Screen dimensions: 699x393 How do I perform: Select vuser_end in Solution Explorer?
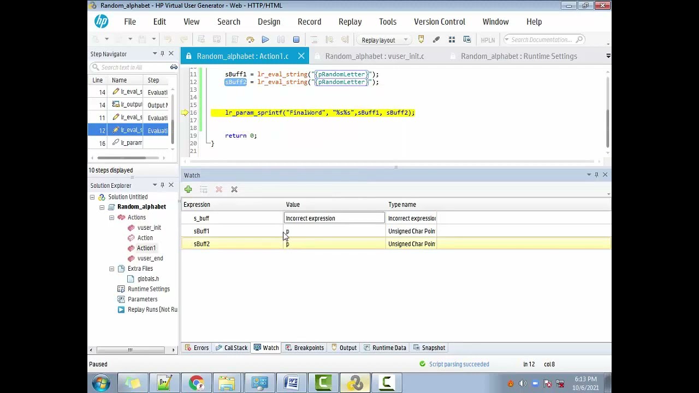(x=150, y=258)
